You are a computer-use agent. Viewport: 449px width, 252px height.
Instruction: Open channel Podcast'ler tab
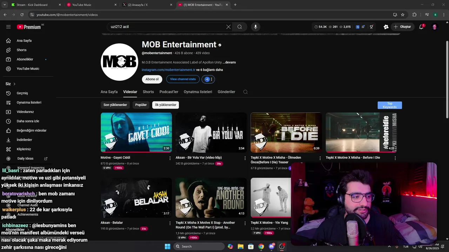169,92
